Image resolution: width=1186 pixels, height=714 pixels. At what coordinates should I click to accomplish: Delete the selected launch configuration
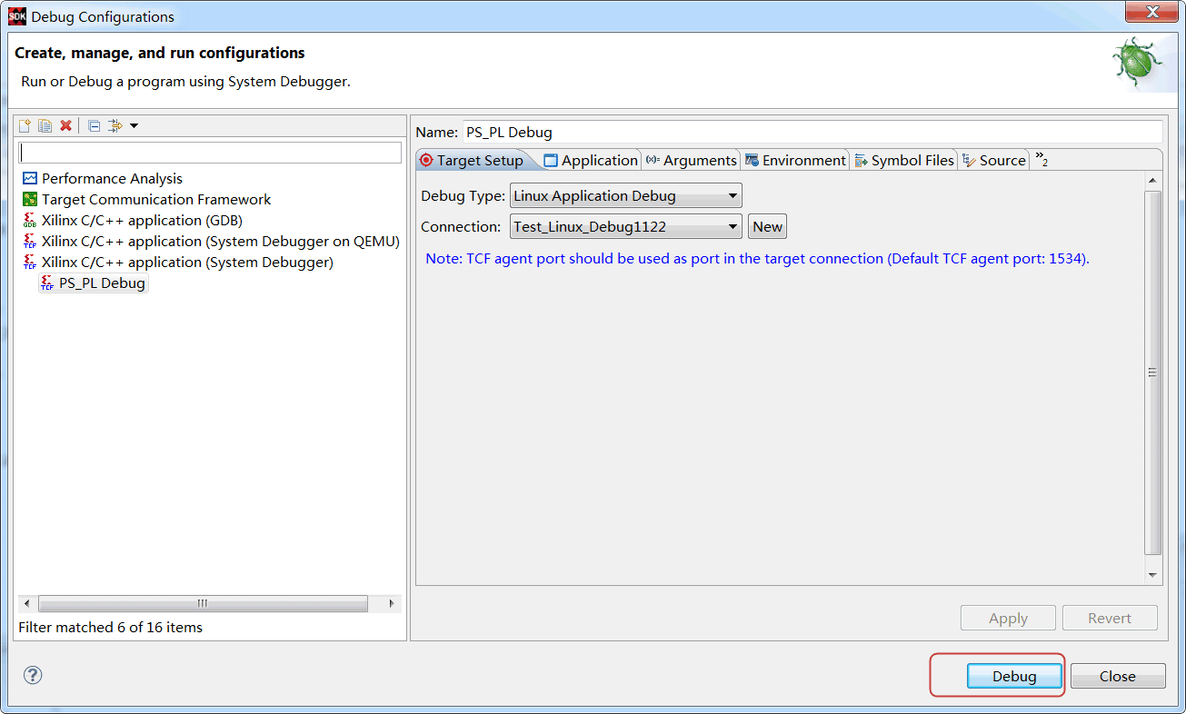(x=65, y=125)
